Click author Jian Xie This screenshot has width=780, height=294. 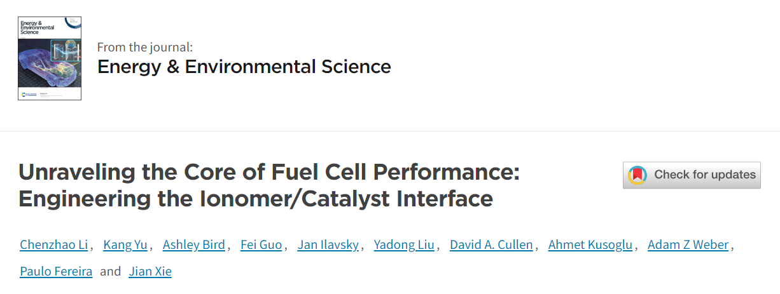150,272
